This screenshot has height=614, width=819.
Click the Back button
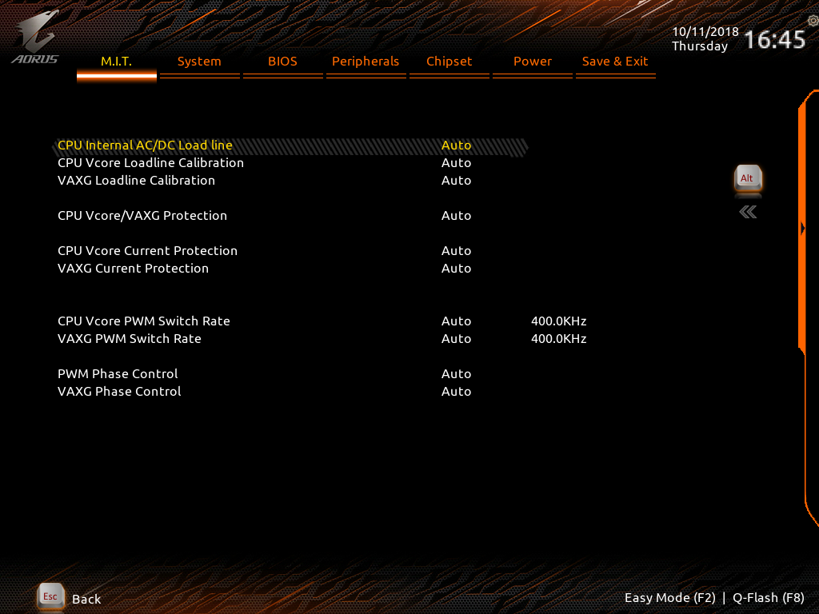(x=86, y=599)
